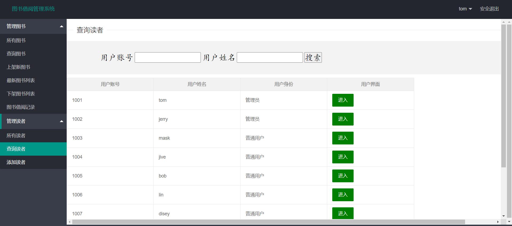This screenshot has height=226, width=512.
Task: Click the name cell lin
Action: (197, 195)
